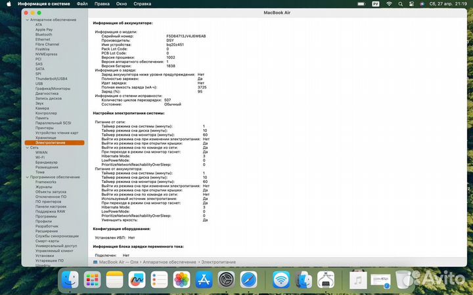Open the music file in the Dock
The height and width of the screenshot is (295, 473).
358,280
